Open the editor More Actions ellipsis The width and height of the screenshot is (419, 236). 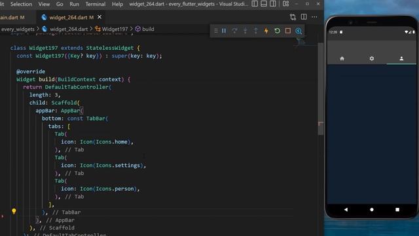click(314, 17)
